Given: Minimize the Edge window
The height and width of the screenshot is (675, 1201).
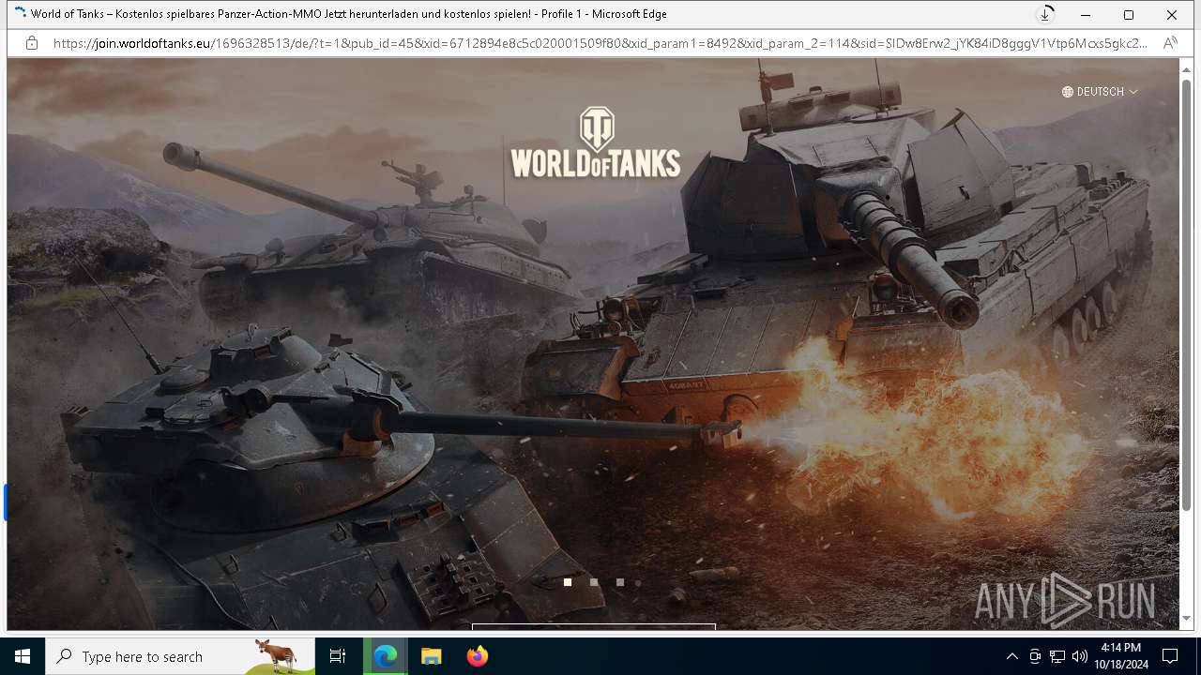Looking at the screenshot, I should pos(1086,15).
